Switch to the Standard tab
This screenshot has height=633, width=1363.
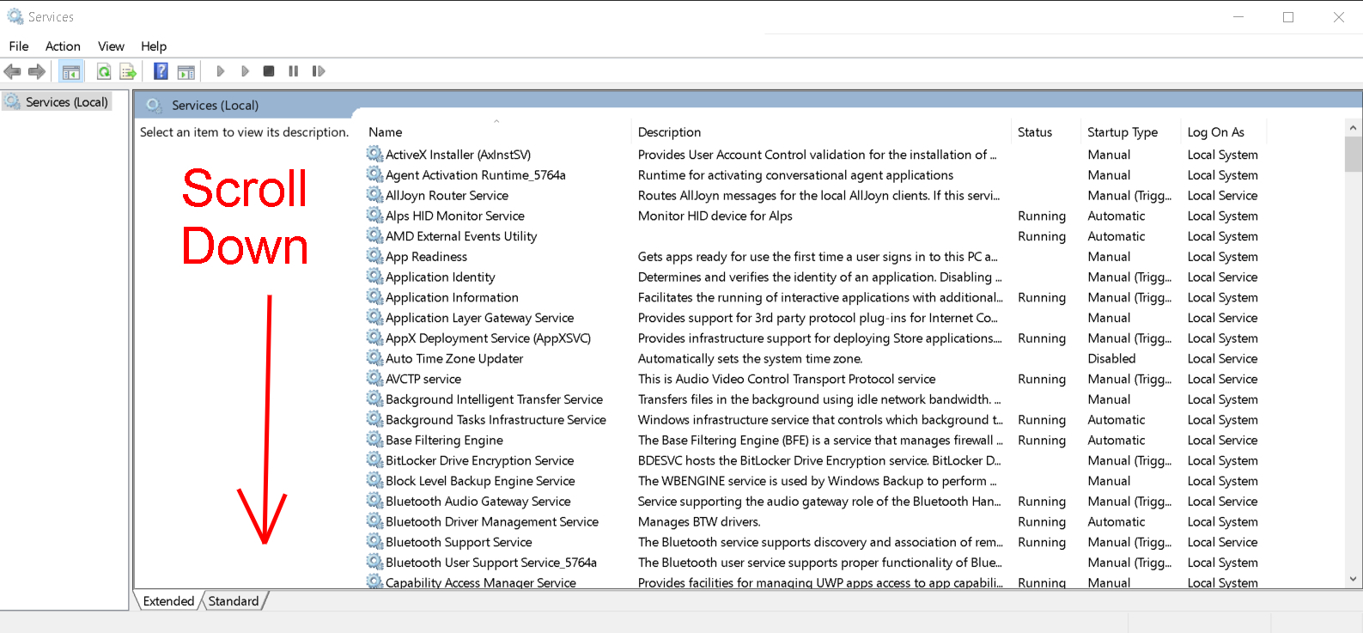pyautogui.click(x=234, y=601)
